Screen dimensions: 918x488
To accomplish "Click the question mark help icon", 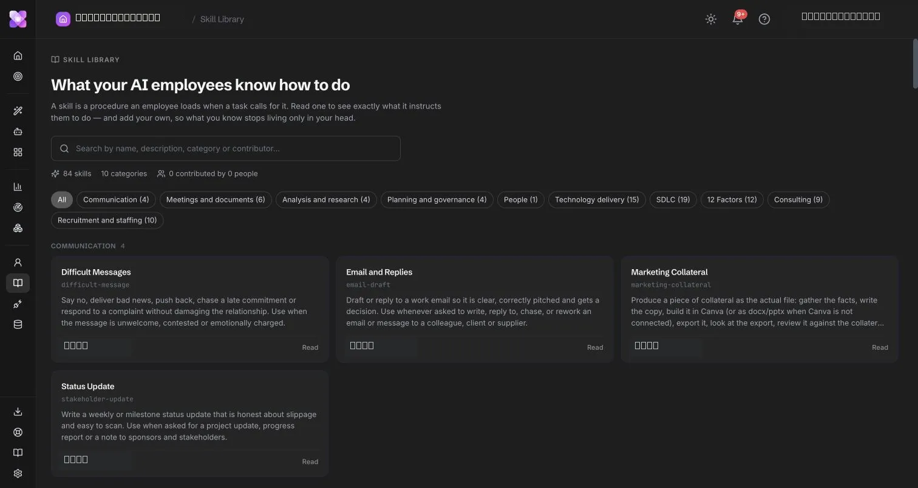I will pos(764,19).
